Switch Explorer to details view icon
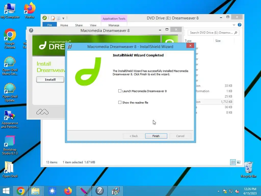This screenshot has height=196, width=261. [233, 162]
